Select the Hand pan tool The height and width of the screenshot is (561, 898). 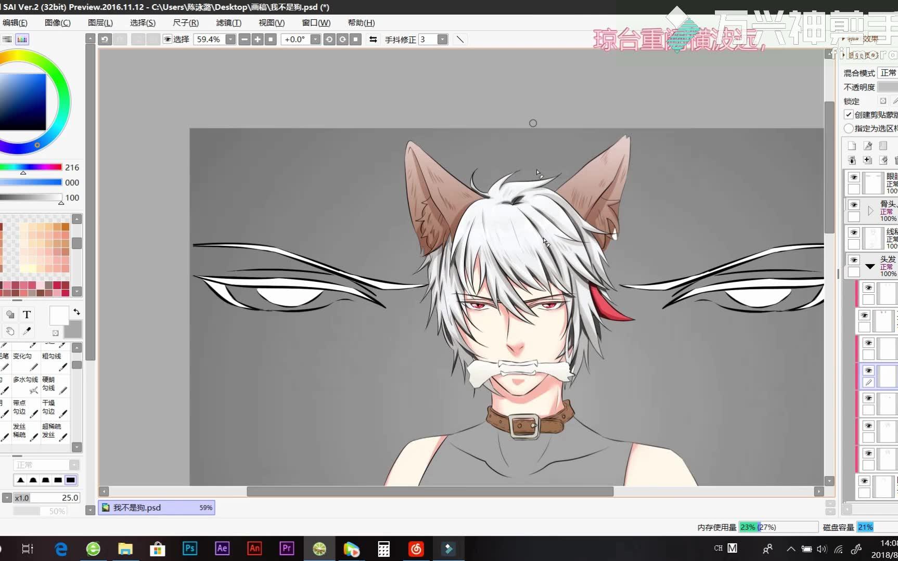click(10, 331)
